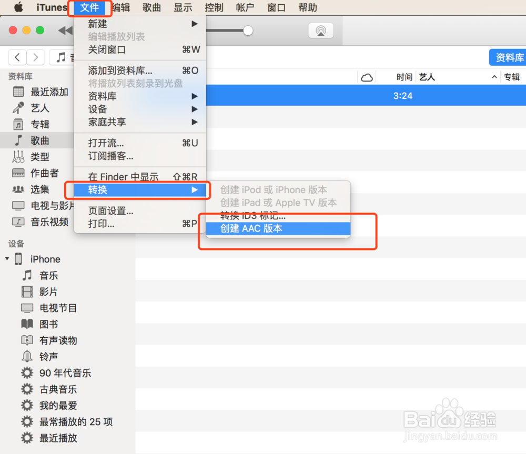Viewport: 526px width, 454px height.
Task: Select the iPhone device
Action: [37, 259]
